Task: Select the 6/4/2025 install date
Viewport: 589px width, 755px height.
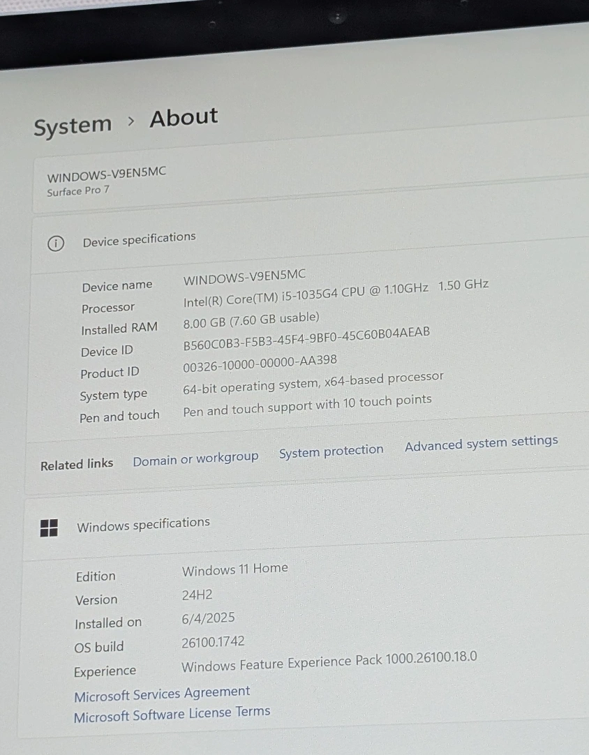Action: pos(208,618)
